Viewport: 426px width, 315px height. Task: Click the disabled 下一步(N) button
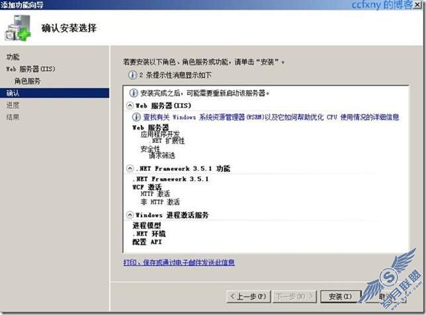coord(295,296)
